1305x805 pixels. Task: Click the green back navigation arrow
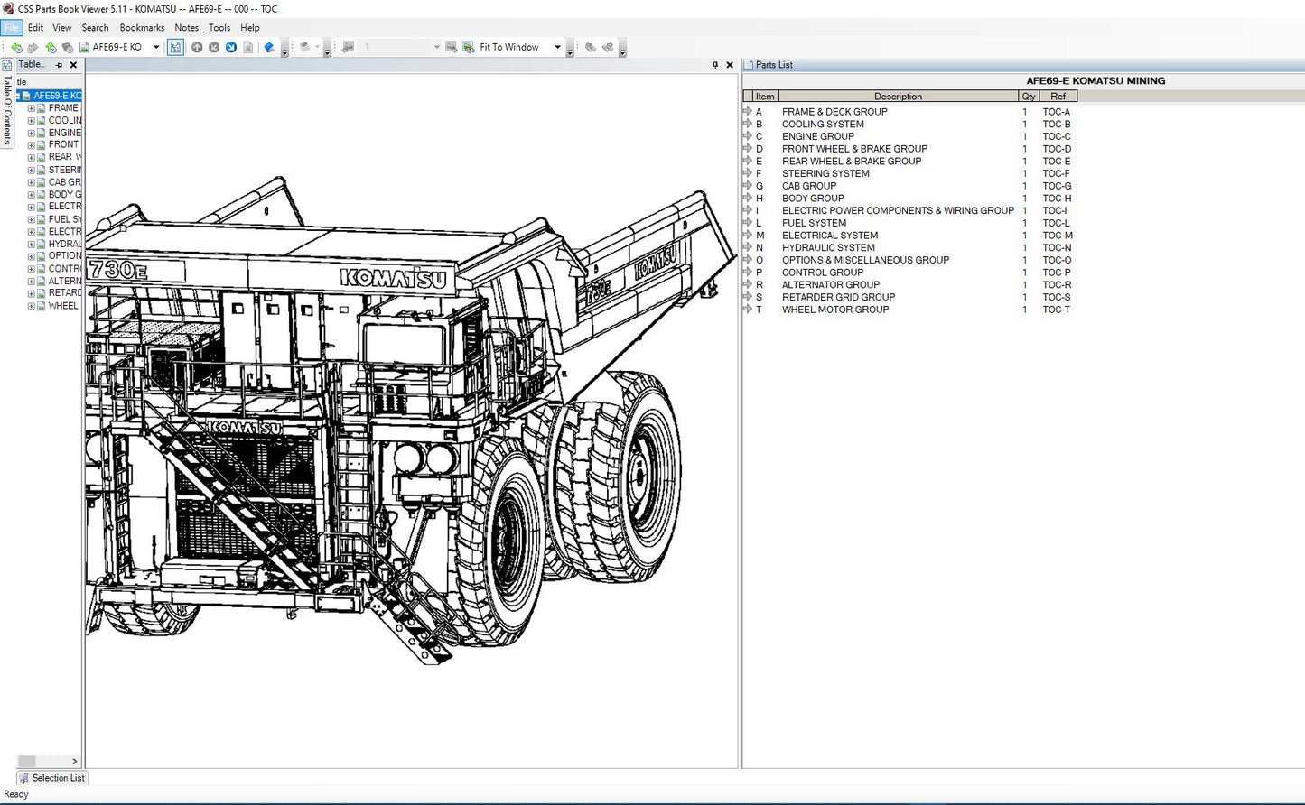point(16,47)
